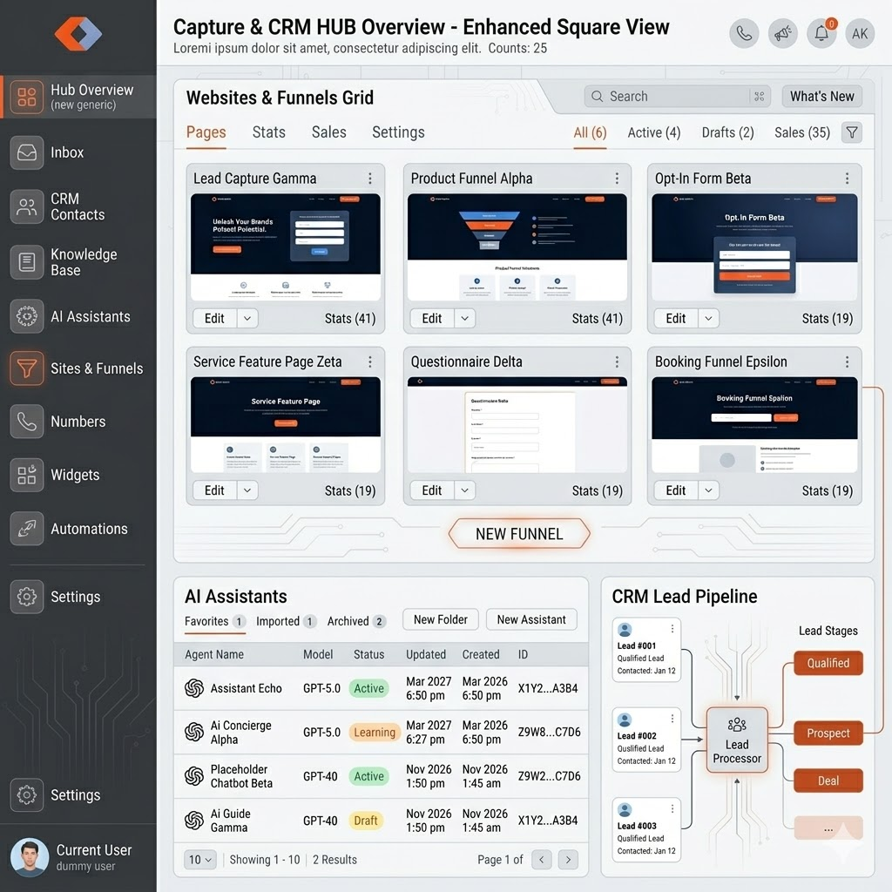Open Product Funnel Alpha three-dot menu
Screen dimensions: 892x892
617,179
